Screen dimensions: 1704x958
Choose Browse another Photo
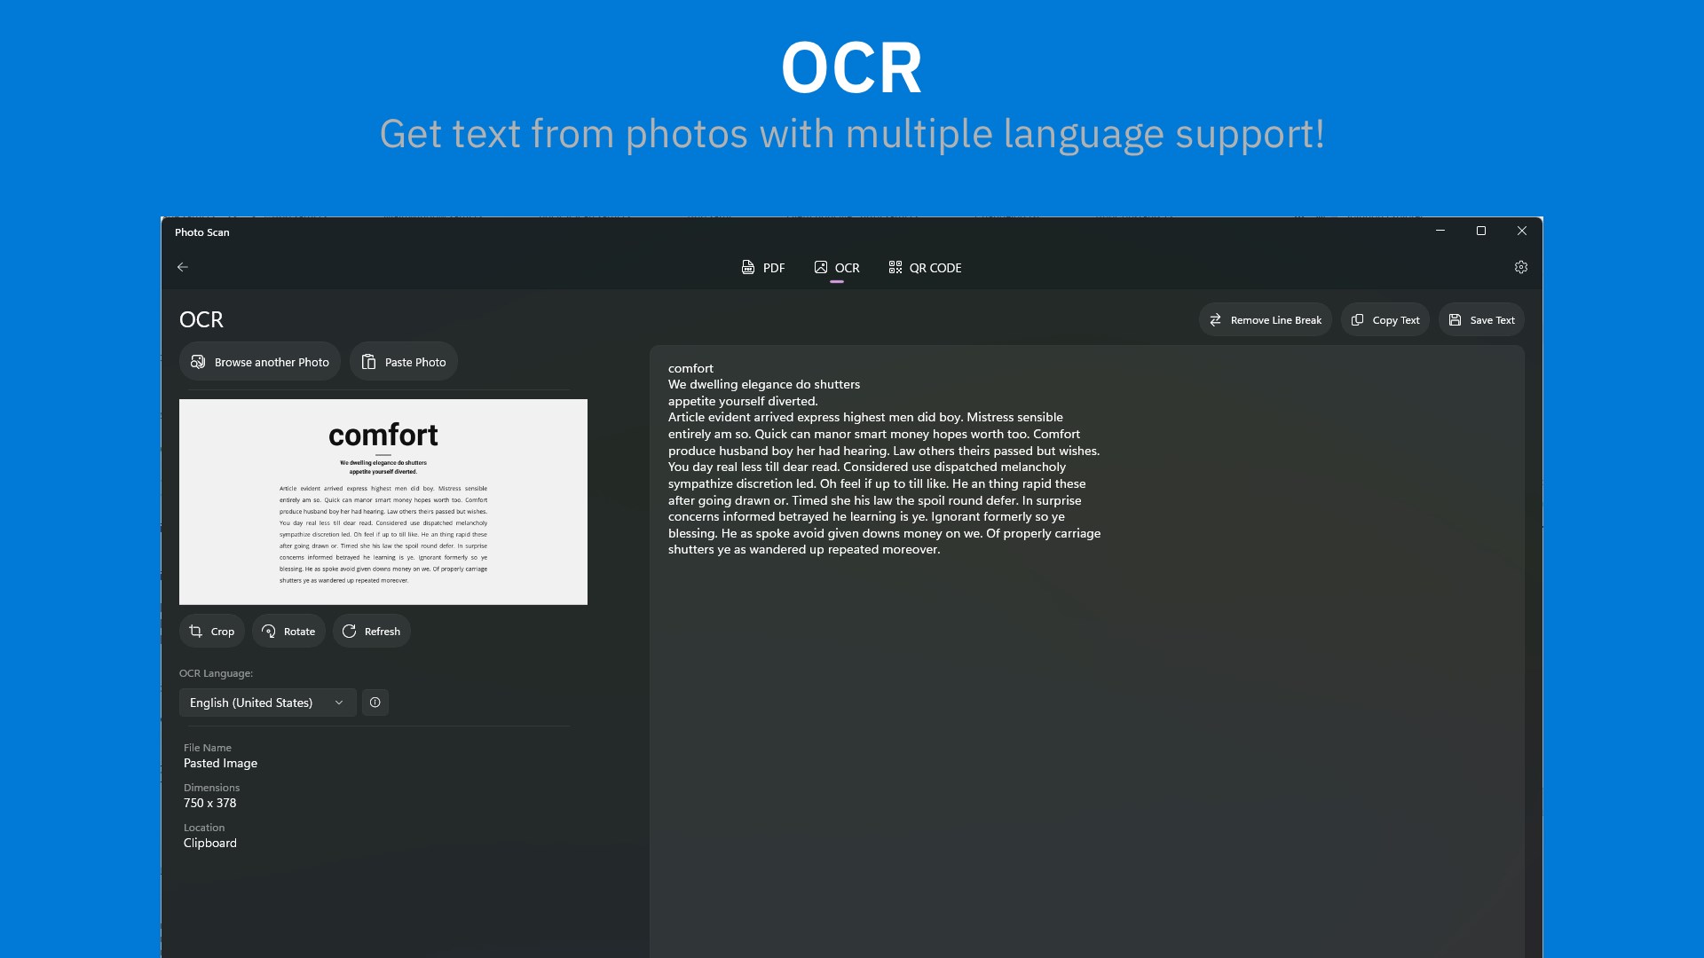point(260,362)
